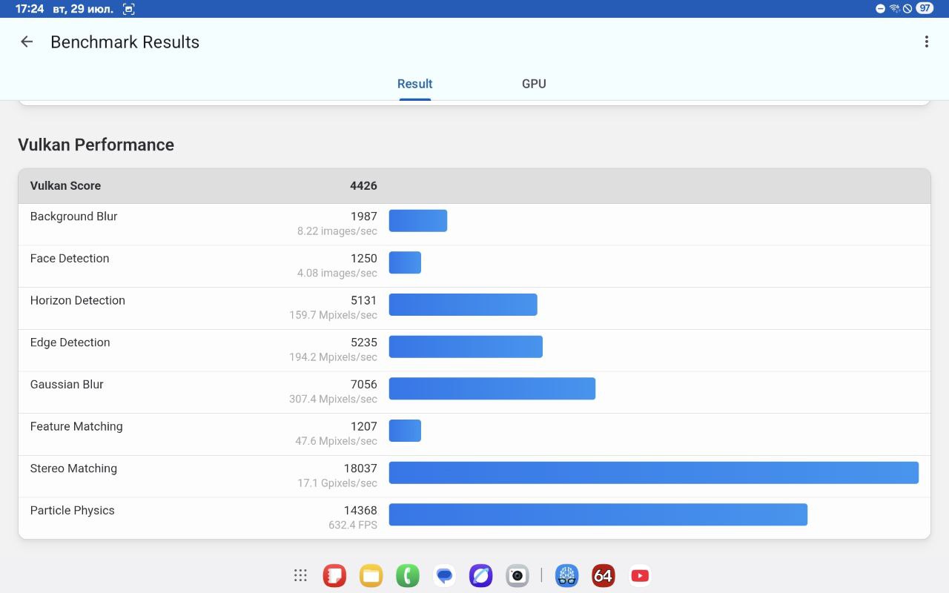
Task: Click the Background Blur score bar
Action: [x=418, y=221]
